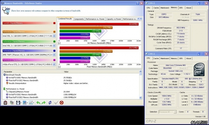Click the 26171MB/s red Float bandwidth bar

99,48
